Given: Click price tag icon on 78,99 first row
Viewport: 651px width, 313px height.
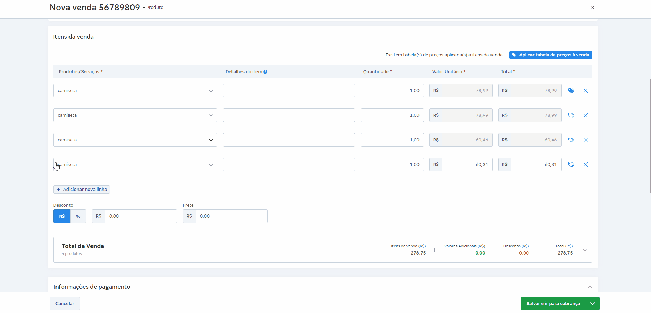Looking at the screenshot, I should (x=571, y=91).
